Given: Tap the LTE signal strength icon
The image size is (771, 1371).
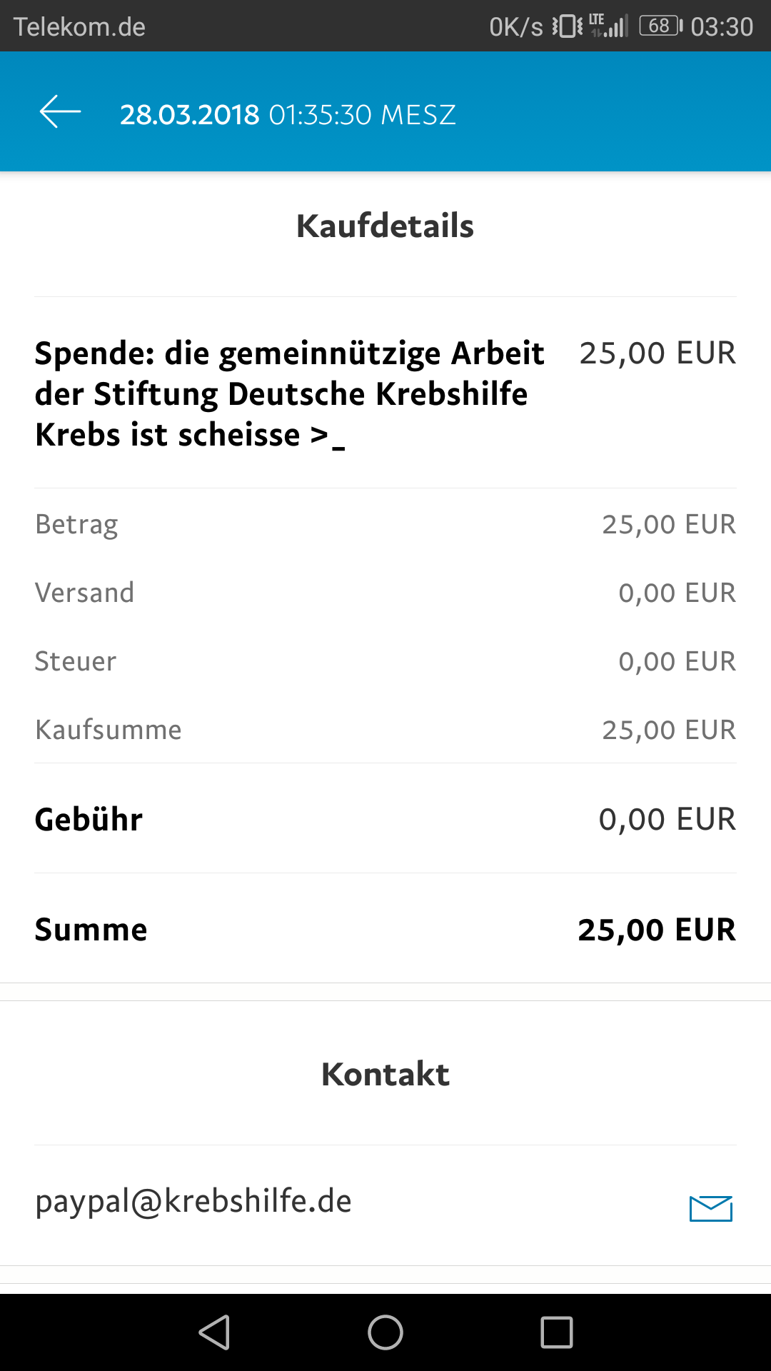Looking at the screenshot, I should 608,26.
